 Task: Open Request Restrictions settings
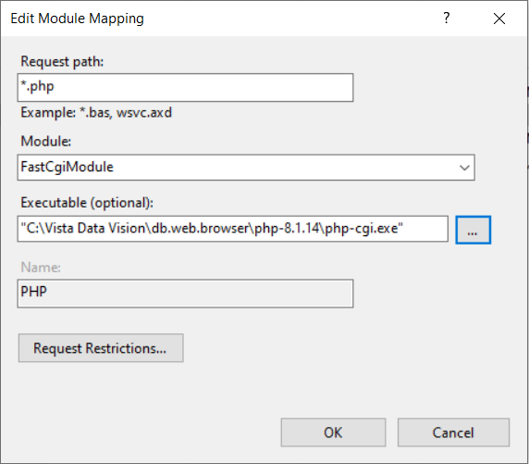tap(101, 348)
